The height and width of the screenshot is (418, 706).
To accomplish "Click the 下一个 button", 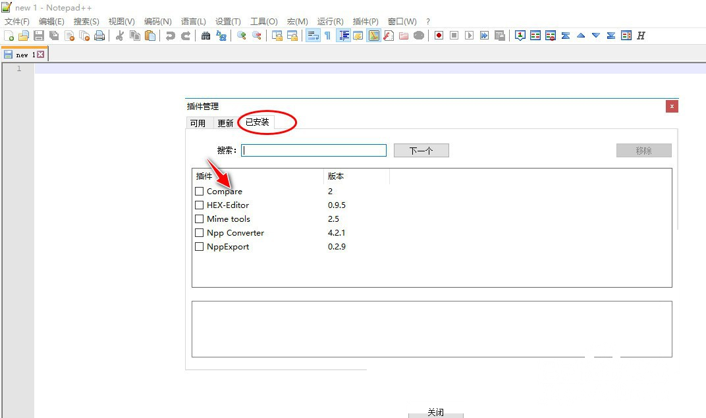I will pos(421,151).
